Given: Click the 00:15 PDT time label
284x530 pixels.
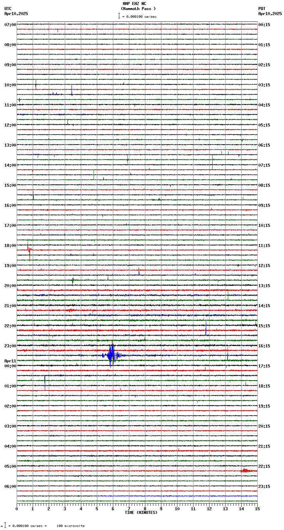Looking at the screenshot, I should 264,25.
